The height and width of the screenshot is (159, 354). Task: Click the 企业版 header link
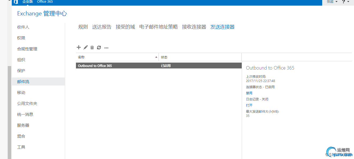(28, 2)
